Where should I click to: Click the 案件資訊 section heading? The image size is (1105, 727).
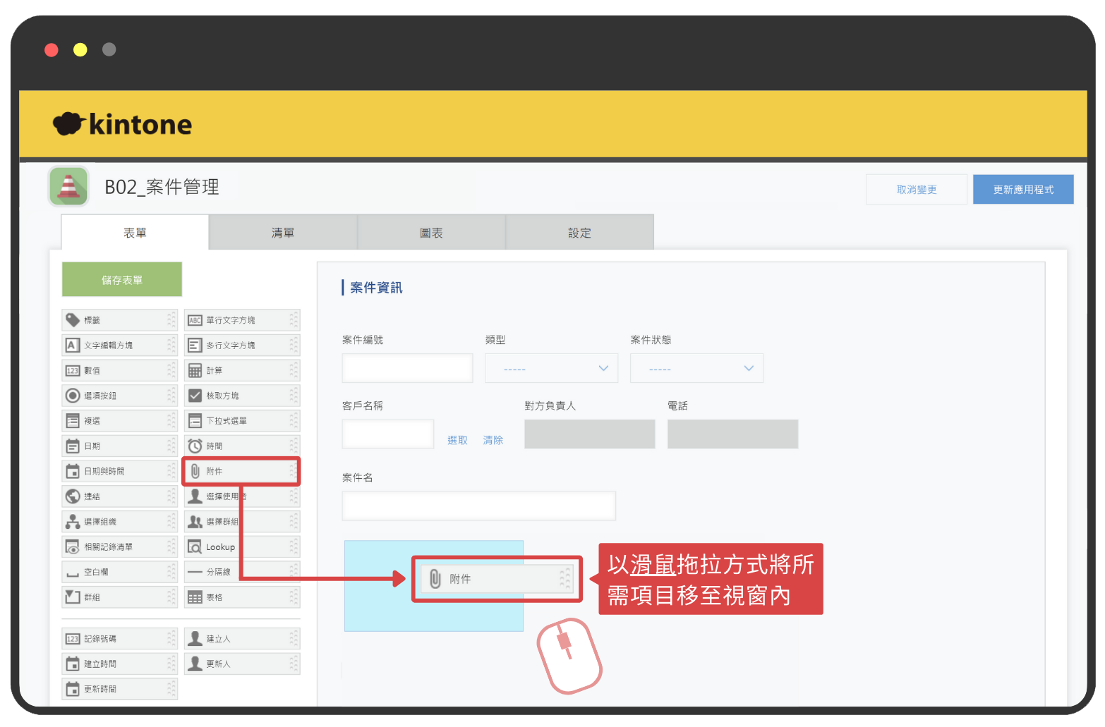click(x=376, y=288)
